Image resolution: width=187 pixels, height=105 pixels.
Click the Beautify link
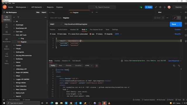point(178,34)
